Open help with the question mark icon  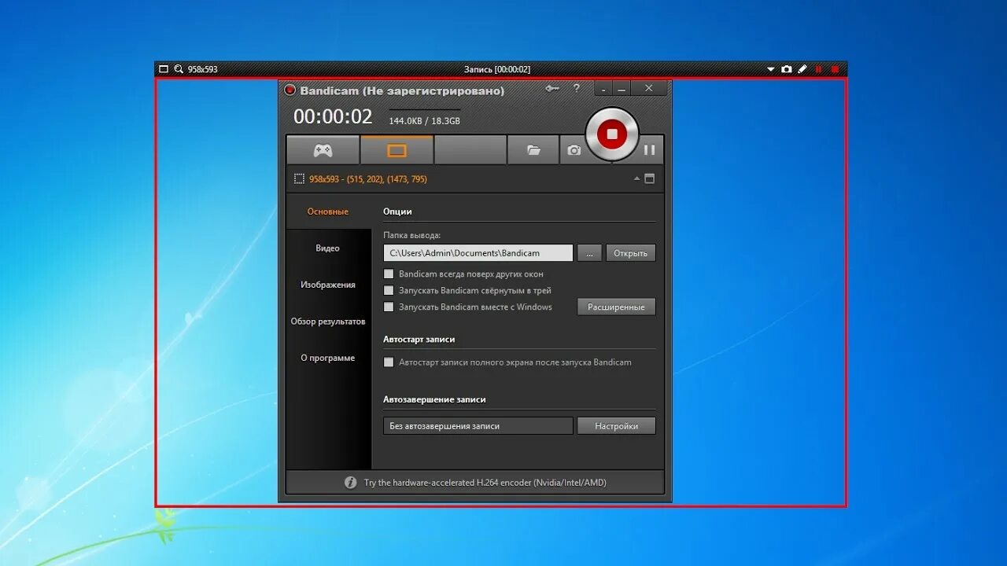tap(577, 89)
